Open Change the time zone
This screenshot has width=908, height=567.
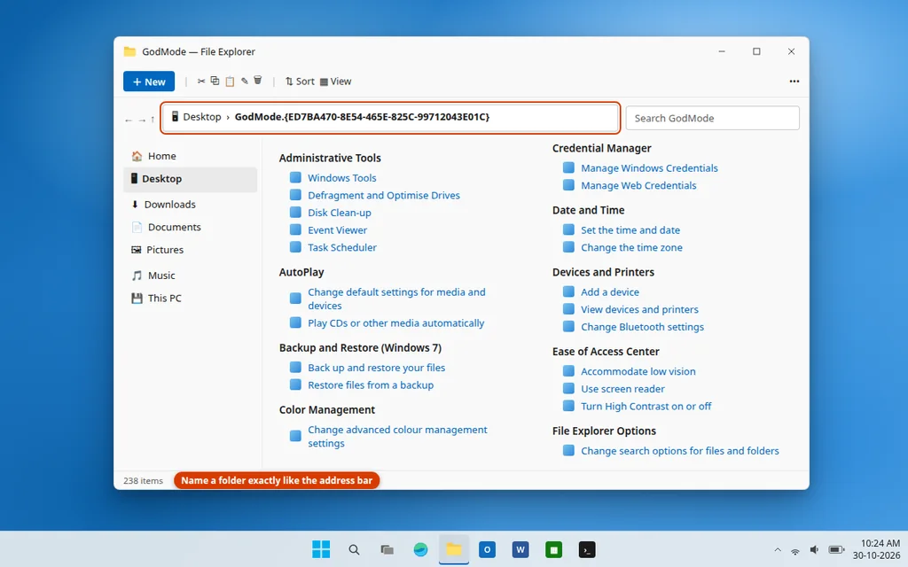coord(631,248)
